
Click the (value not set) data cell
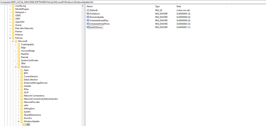click(x=183, y=10)
